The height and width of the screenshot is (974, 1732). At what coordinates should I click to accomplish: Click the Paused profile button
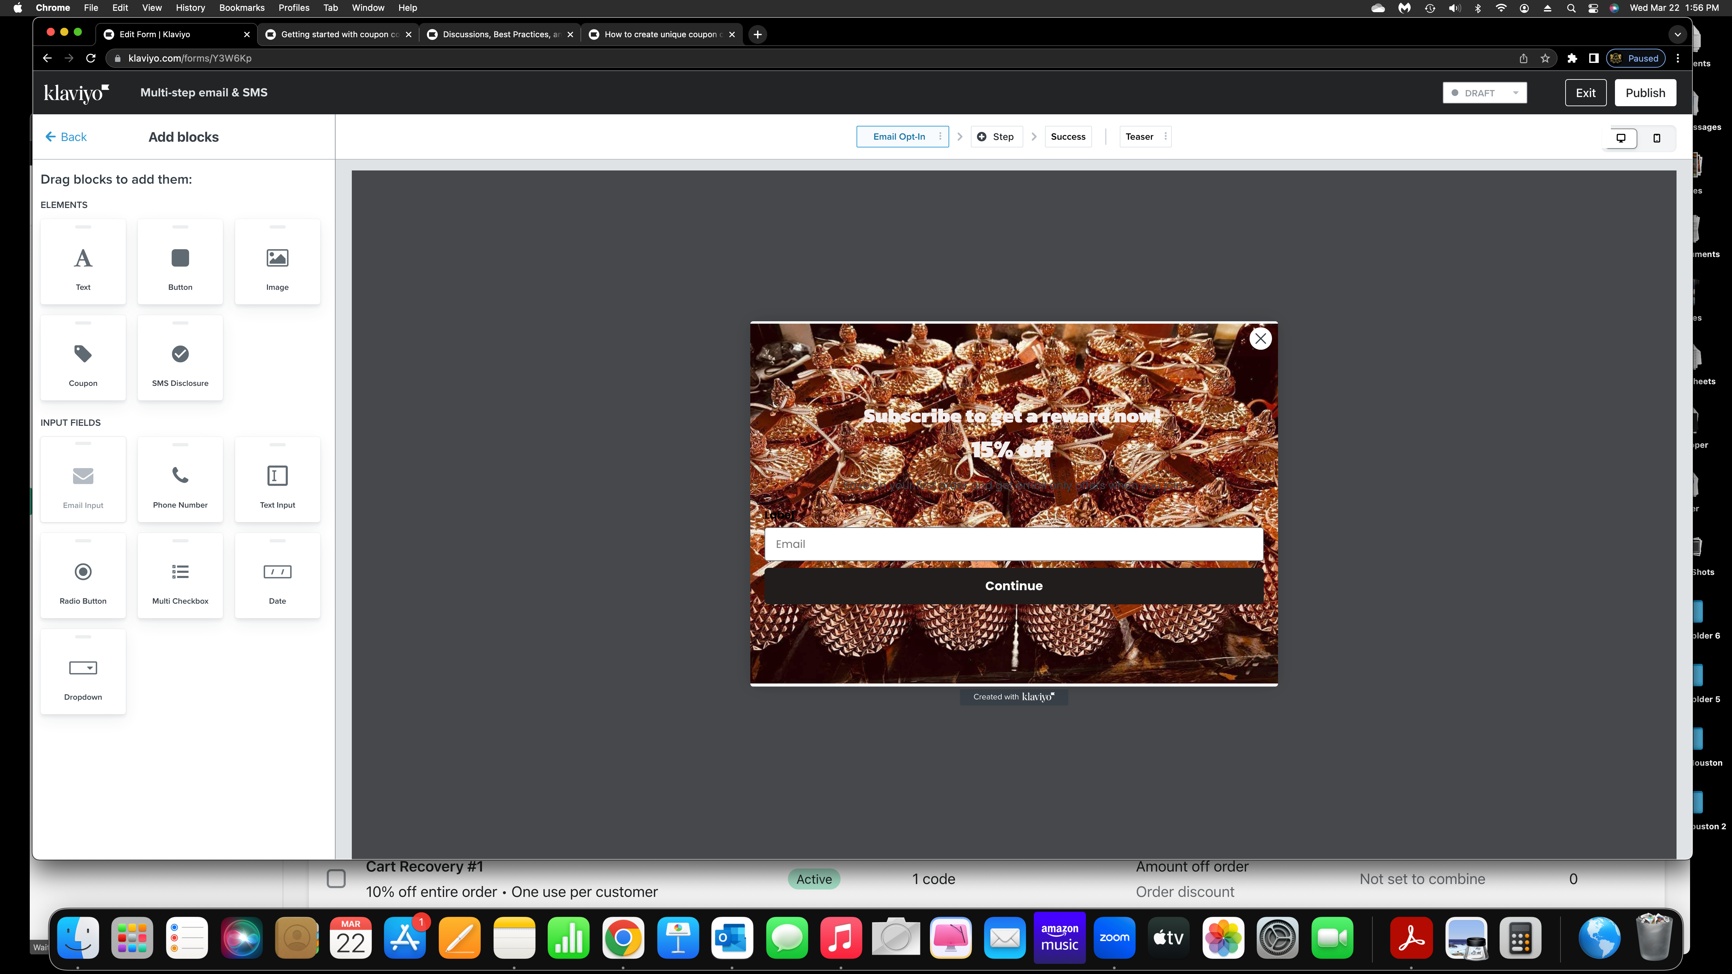pos(1636,59)
